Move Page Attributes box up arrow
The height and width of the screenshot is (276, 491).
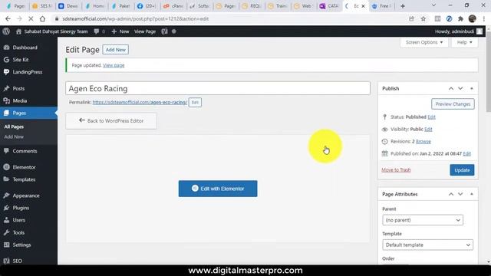point(451,194)
